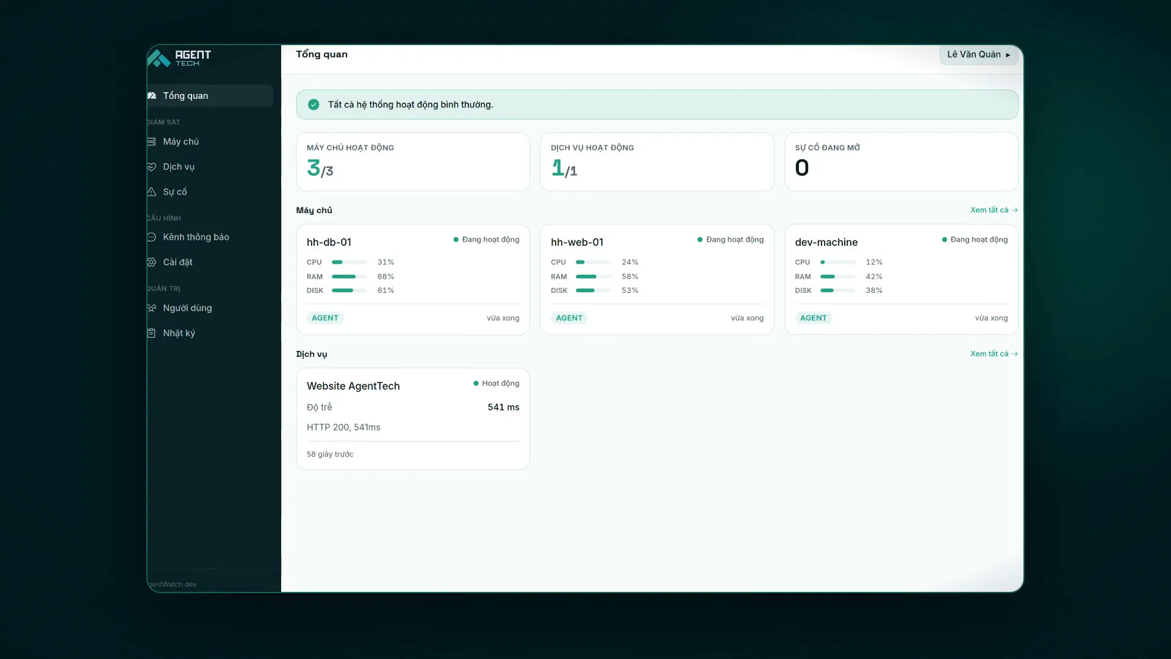Open the Tổng quan menu item
Viewport: 1171px width, 659px height.
click(x=210, y=96)
